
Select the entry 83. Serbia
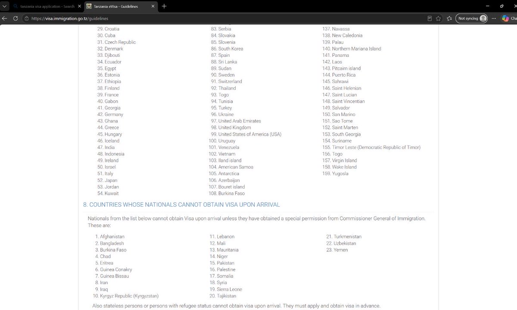click(x=221, y=29)
